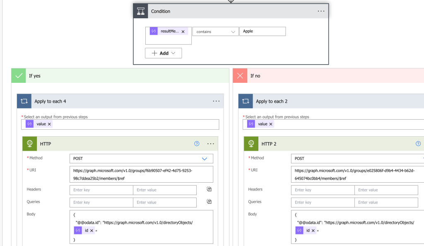424x246 pixels.
Task: Open help for the HTTP 2 action
Action: tap(418, 144)
